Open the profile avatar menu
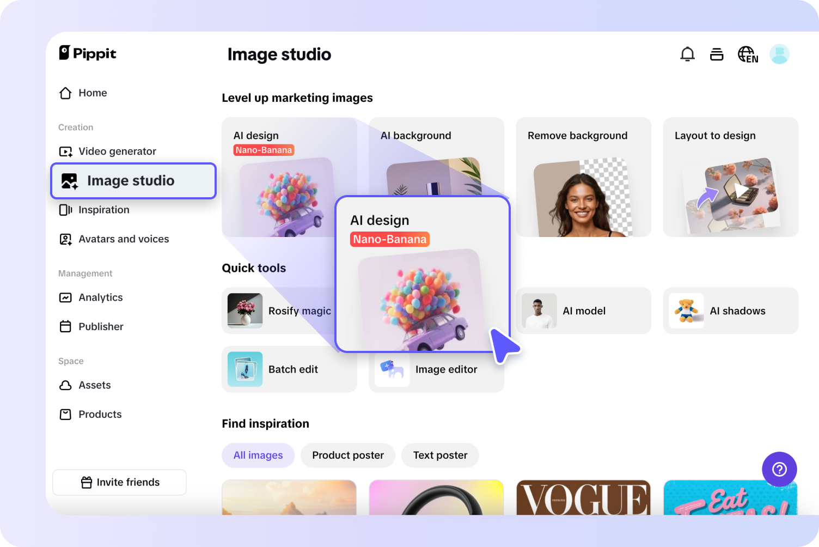The image size is (819, 547). point(779,54)
